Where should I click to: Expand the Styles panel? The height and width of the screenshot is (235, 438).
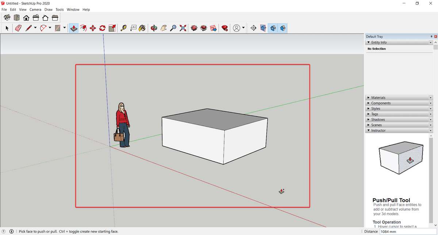coord(368,108)
